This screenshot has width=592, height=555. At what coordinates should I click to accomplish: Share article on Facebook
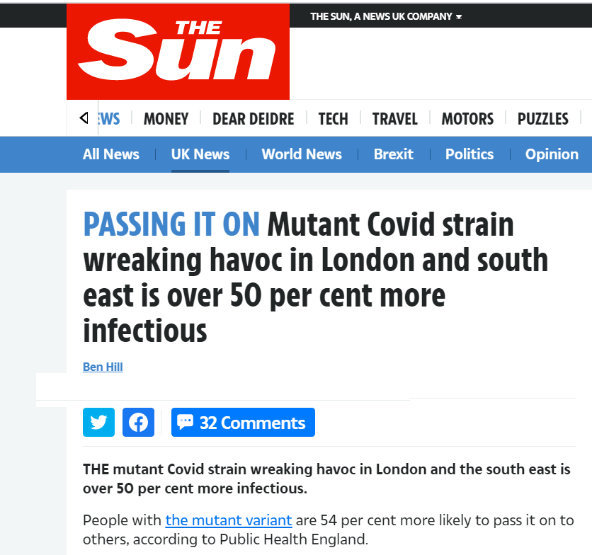138,423
